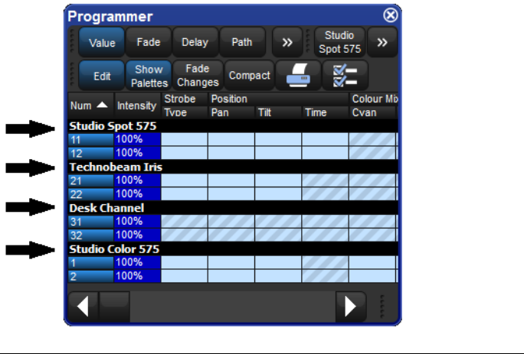Expand more fixture types after Studio Spot 575
The height and width of the screenshot is (354, 524).
(x=382, y=42)
